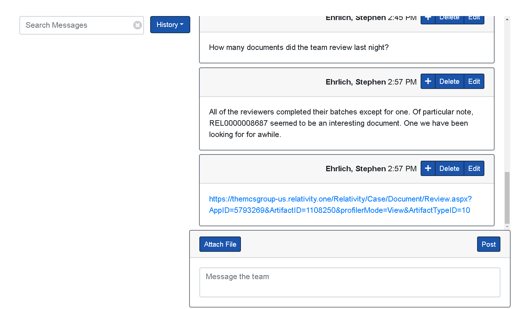The height and width of the screenshot is (309, 515).
Task: Click the scrollbar up arrow
Action: pos(507,19)
